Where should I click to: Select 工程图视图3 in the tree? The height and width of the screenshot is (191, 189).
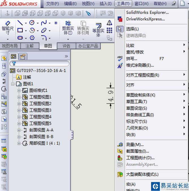pos(40,110)
